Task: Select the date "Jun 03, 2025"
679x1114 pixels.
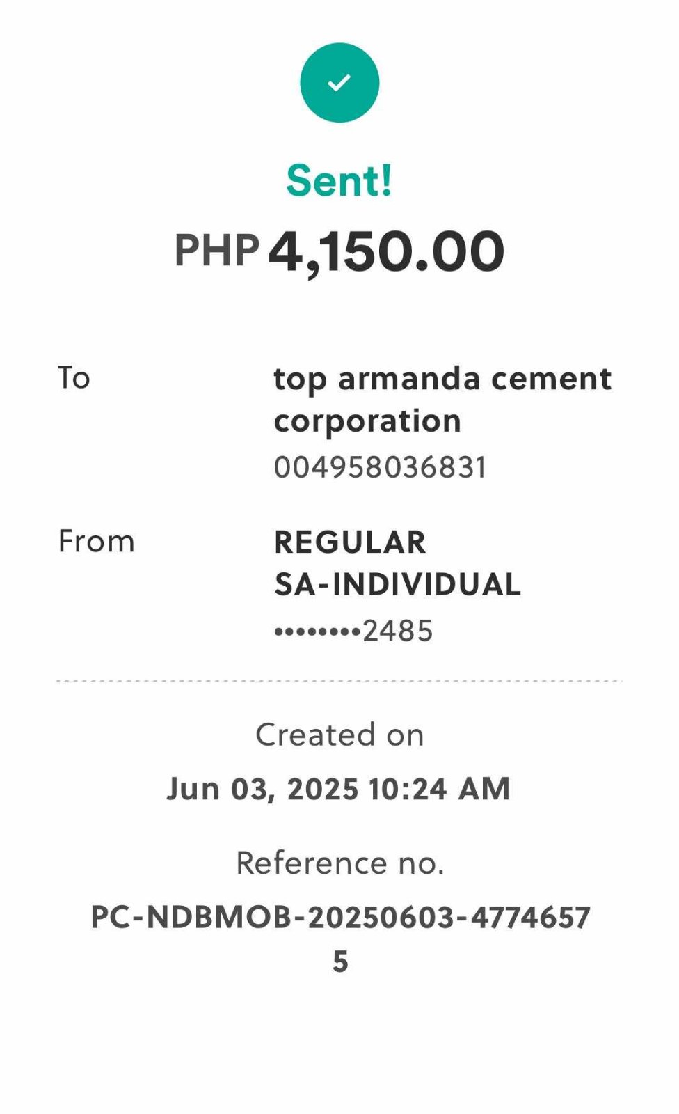Action: point(262,790)
